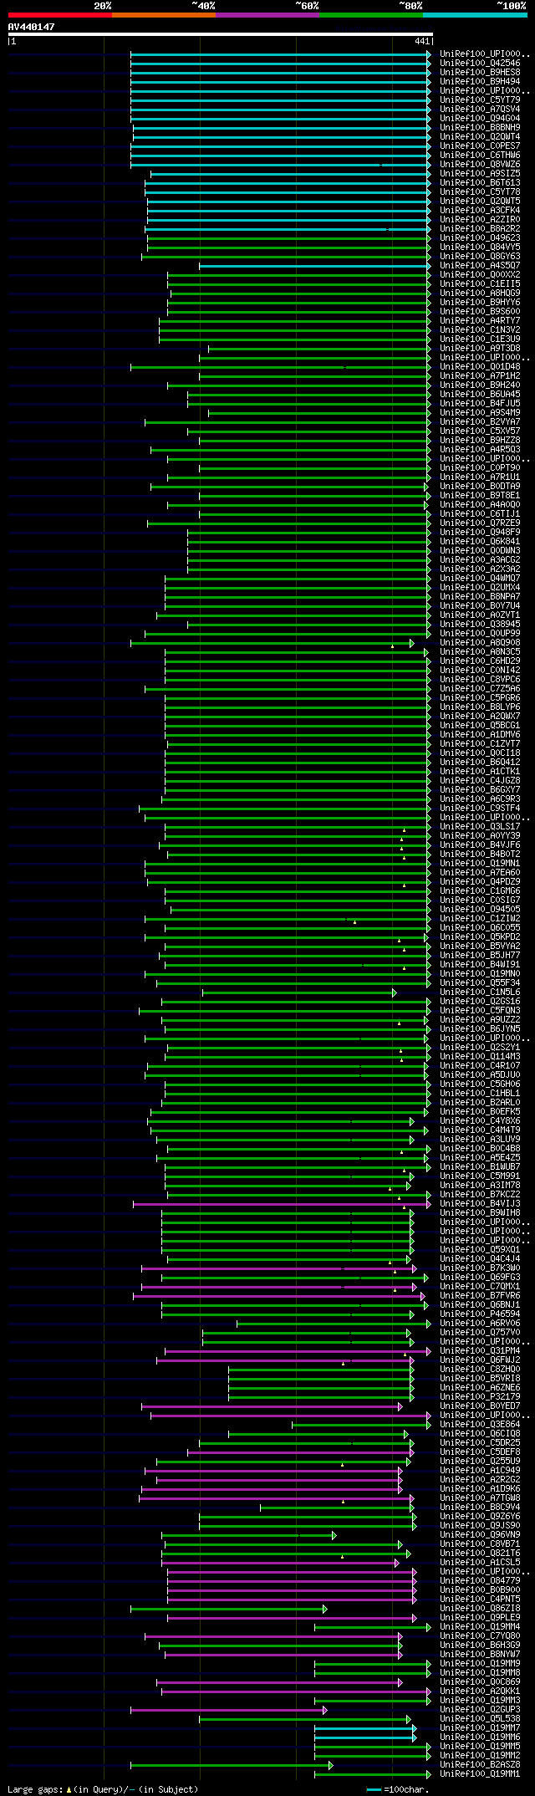Click the UniRef100_B8A2R2 label
The height and width of the screenshot is (1796, 535).
[480, 228]
